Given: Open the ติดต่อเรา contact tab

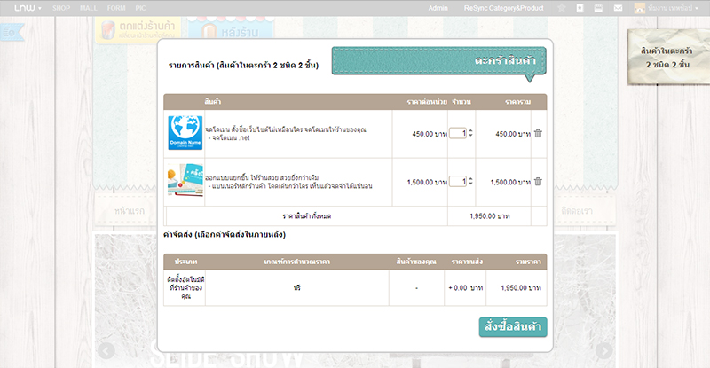Looking at the screenshot, I should (x=576, y=211).
